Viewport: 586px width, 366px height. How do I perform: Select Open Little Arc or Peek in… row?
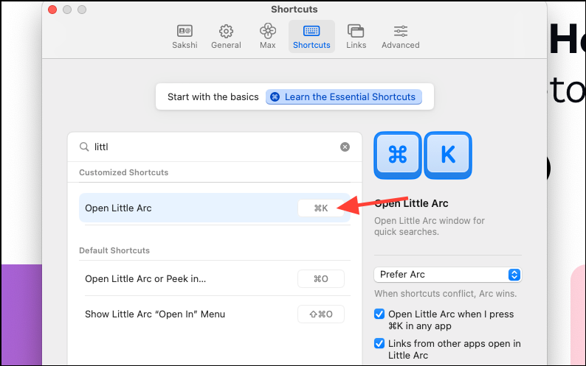click(x=215, y=278)
